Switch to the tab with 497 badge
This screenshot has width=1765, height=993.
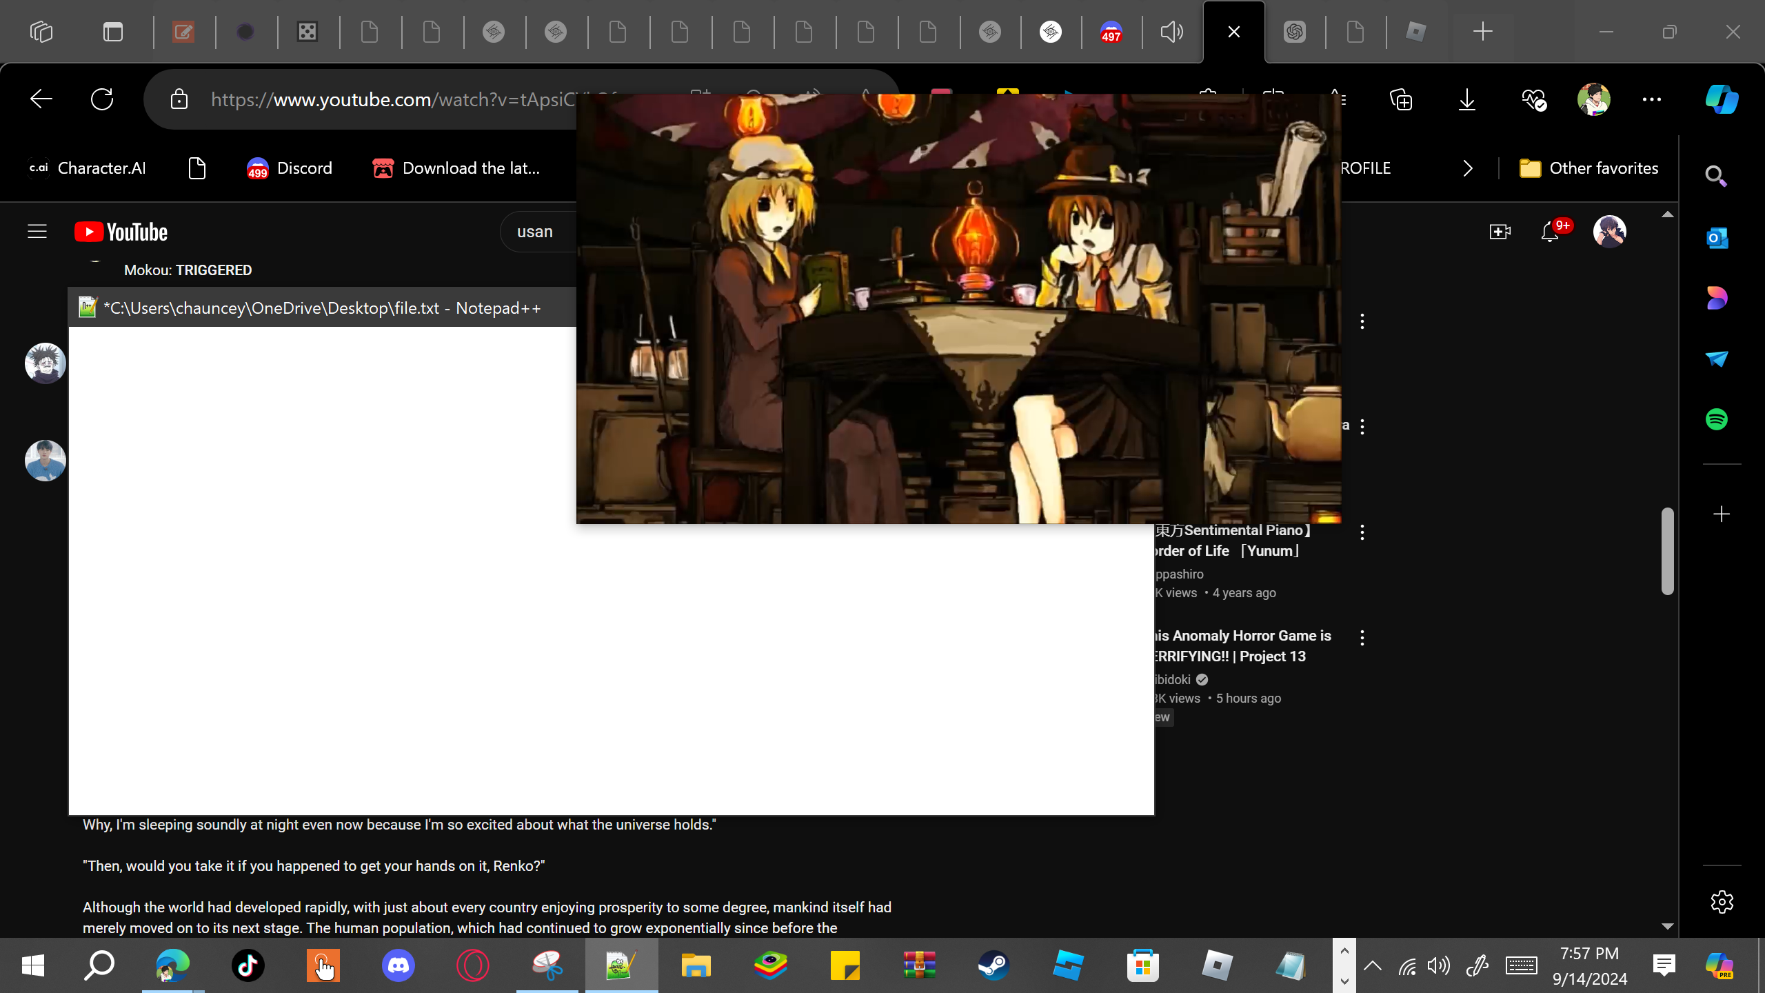tap(1111, 32)
